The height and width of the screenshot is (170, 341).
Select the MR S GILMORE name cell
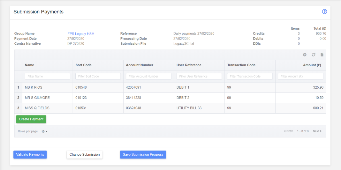click(x=47, y=98)
